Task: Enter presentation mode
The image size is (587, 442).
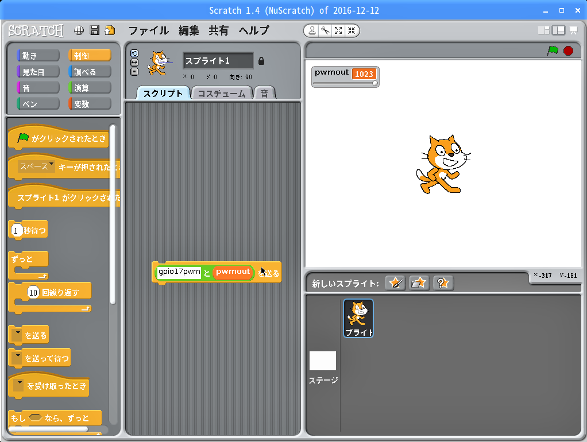Action: 574,30
